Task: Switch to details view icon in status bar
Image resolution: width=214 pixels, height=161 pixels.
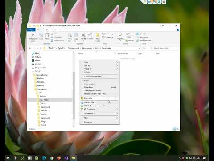Action: coord(174,129)
